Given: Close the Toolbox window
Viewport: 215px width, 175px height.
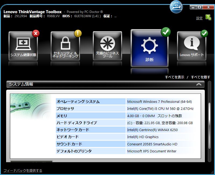Looking at the screenshot, I should 208,7.
